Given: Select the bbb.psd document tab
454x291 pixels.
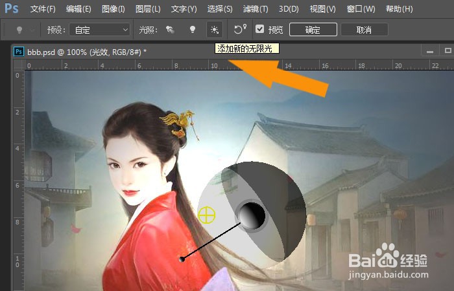Looking at the screenshot, I should point(87,52).
